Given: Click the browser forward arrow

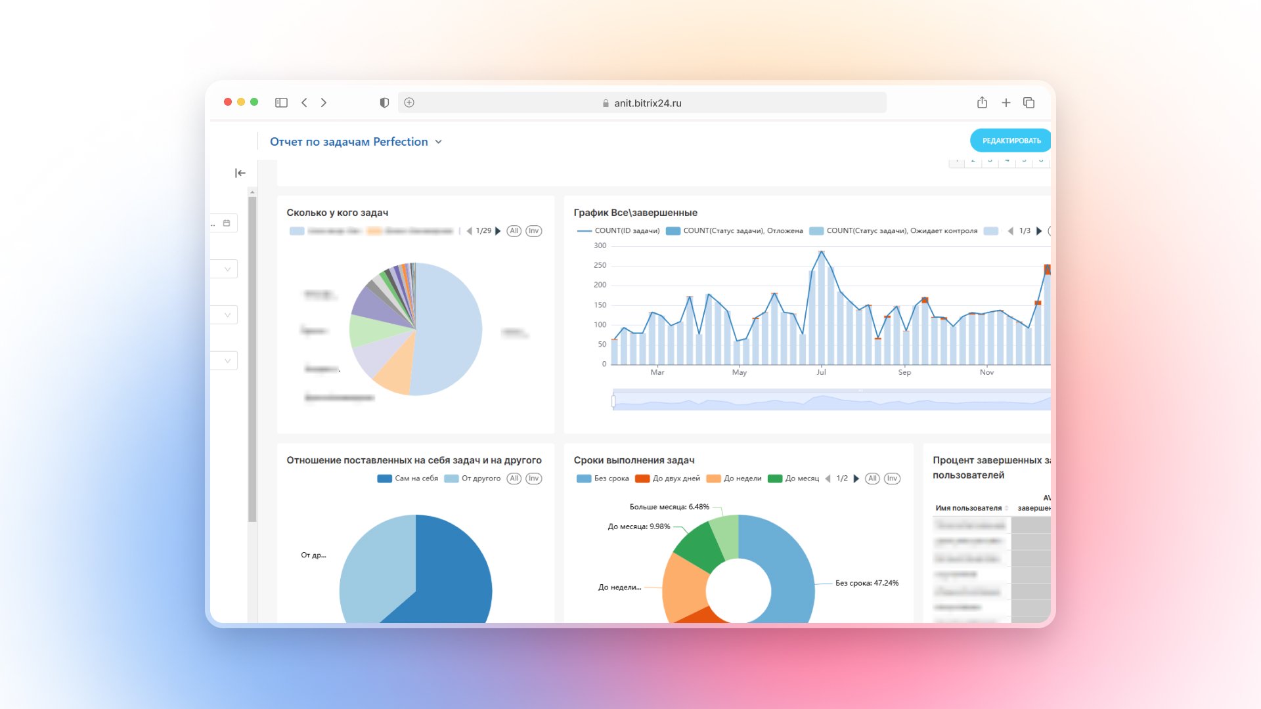Looking at the screenshot, I should 324,102.
